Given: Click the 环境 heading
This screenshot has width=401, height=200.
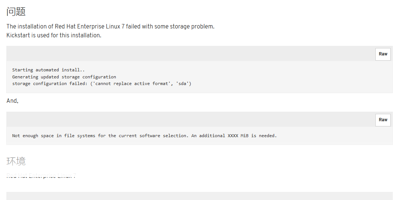Looking at the screenshot, I should 16,161.
